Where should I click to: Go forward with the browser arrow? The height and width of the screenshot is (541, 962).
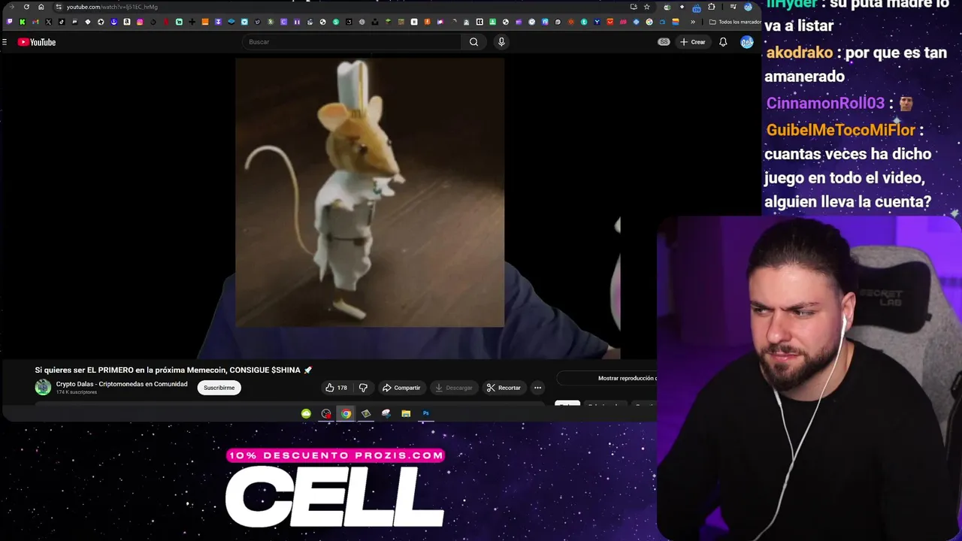pos(11,7)
